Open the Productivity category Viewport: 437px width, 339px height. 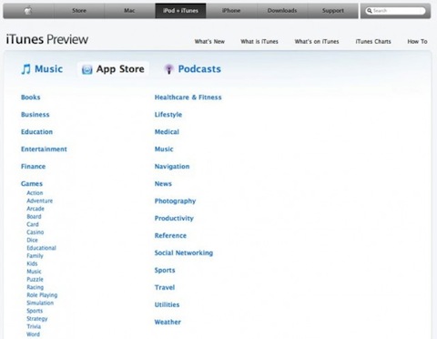[x=174, y=219]
